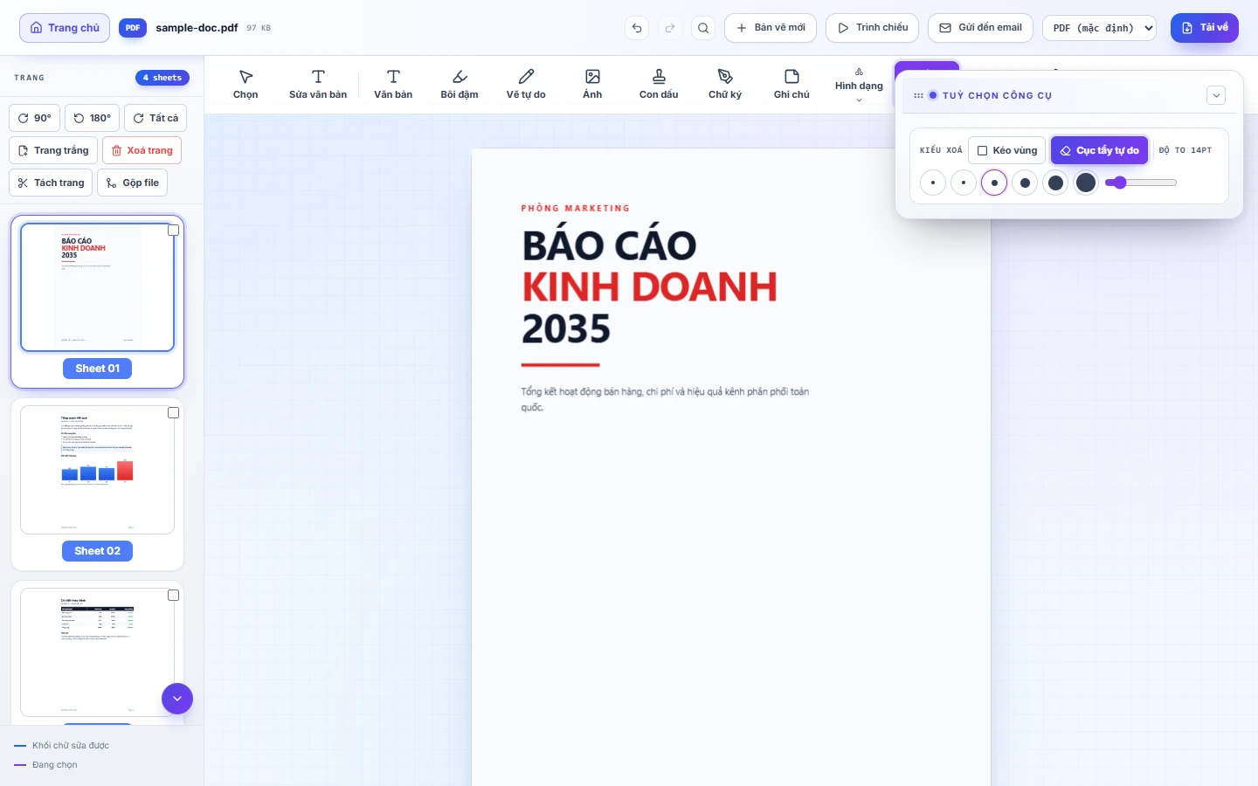The width and height of the screenshot is (1258, 786).
Task: Go to Trang chủ home
Action: [x=65, y=28]
